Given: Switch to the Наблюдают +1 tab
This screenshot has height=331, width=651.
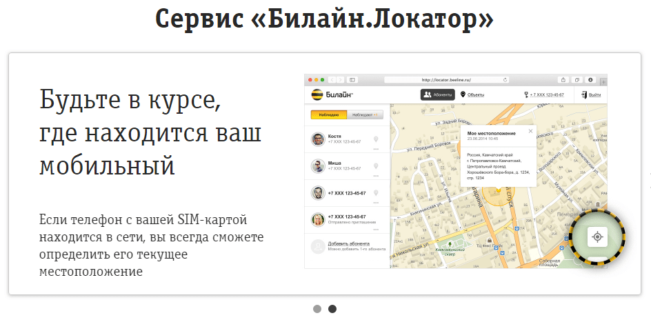Looking at the screenshot, I should 365,114.
